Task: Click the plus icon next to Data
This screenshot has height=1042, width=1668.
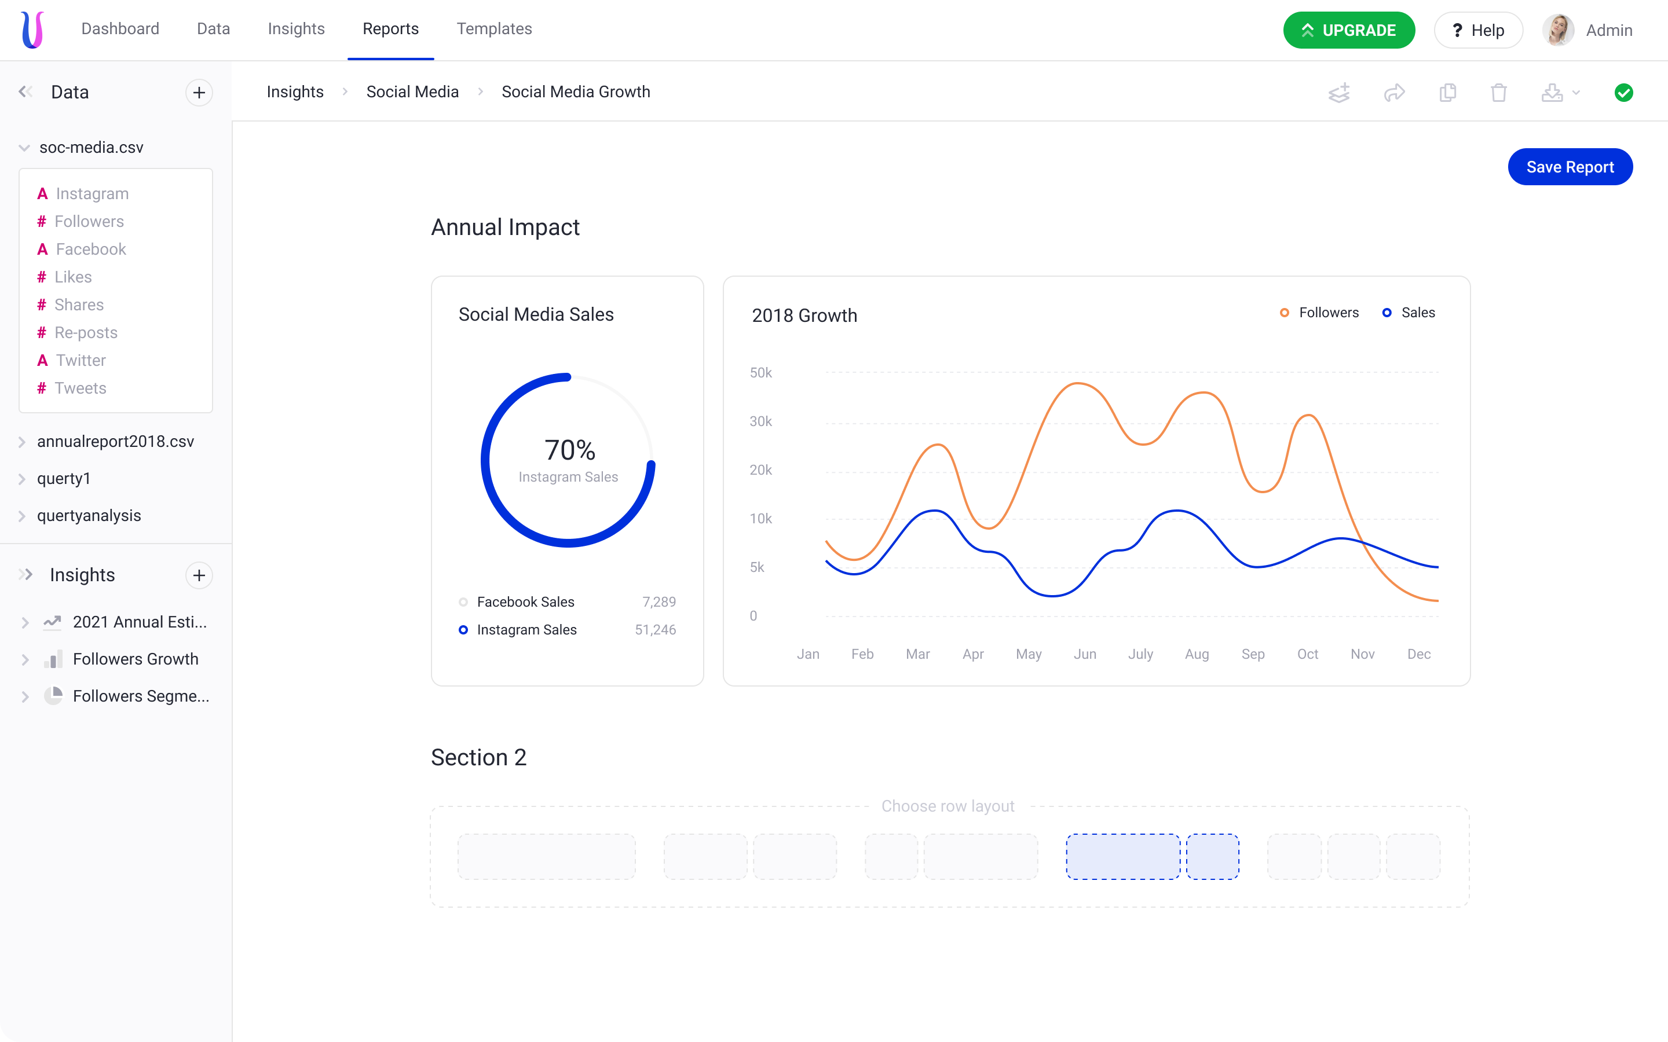Action: tap(199, 93)
